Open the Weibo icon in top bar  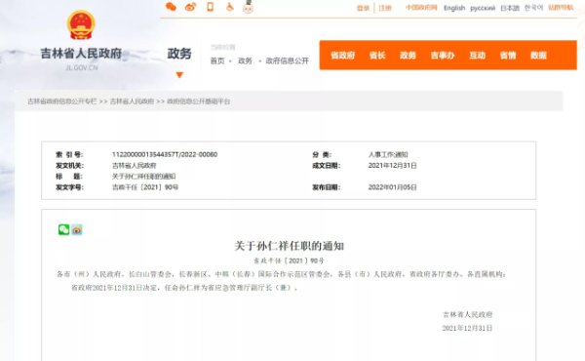click(x=191, y=7)
